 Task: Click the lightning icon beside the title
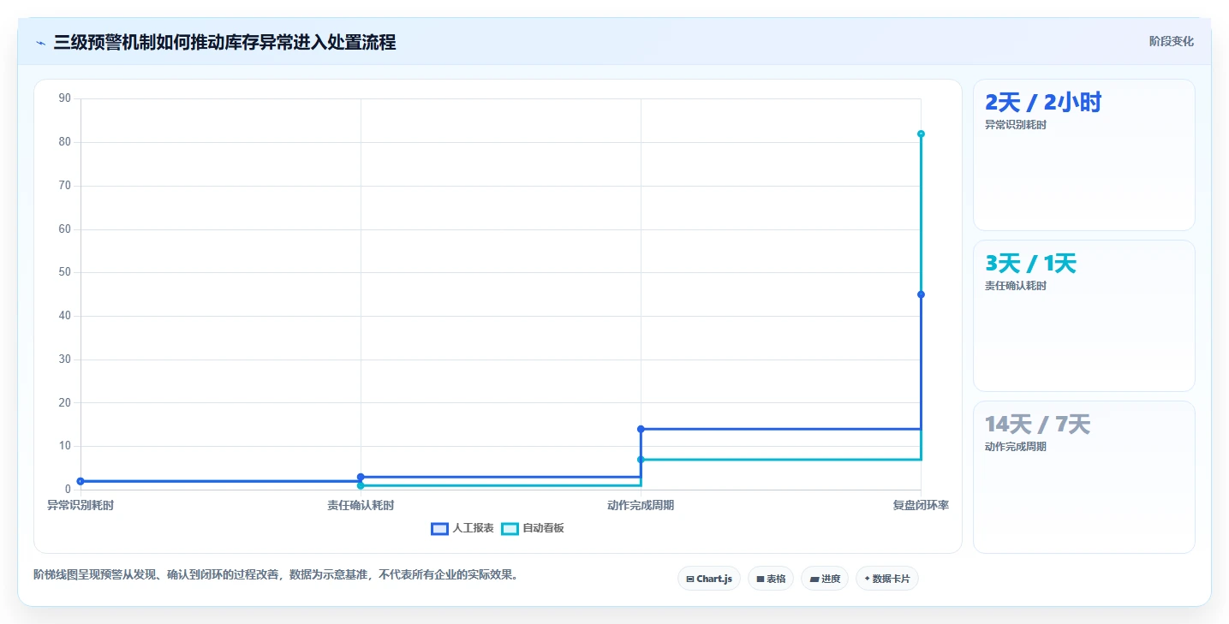coord(40,43)
